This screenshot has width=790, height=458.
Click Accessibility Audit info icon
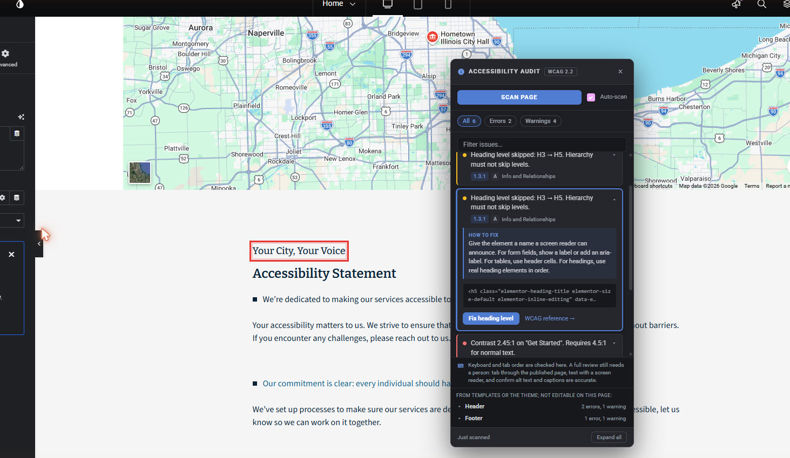(x=461, y=72)
